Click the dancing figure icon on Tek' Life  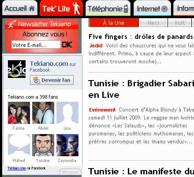76,8
